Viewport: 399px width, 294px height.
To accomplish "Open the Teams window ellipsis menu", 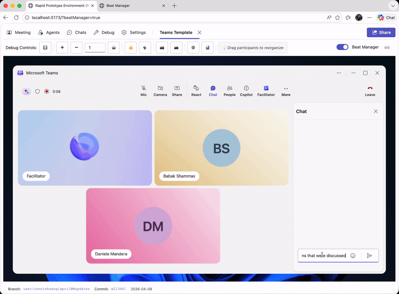I will 339,73.
